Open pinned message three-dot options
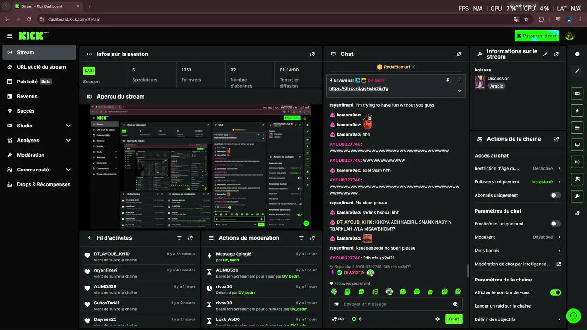587x330 pixels. point(460,80)
